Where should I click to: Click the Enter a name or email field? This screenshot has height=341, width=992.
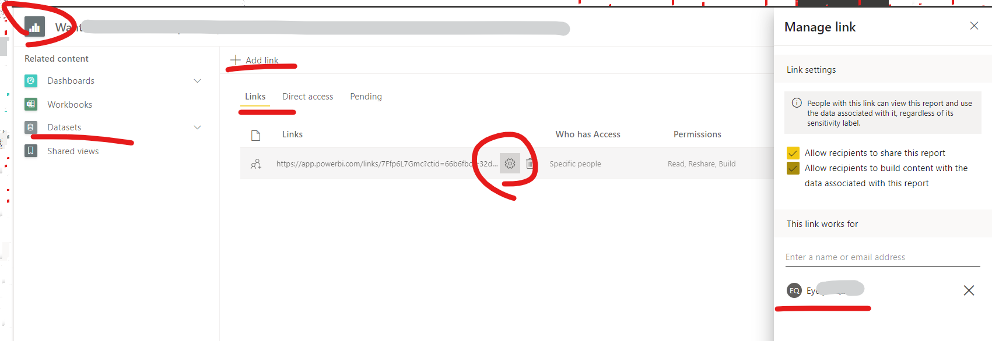point(882,257)
